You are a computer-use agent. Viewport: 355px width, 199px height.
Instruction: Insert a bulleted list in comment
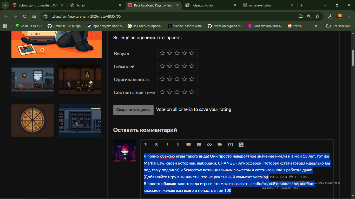tap(188, 145)
